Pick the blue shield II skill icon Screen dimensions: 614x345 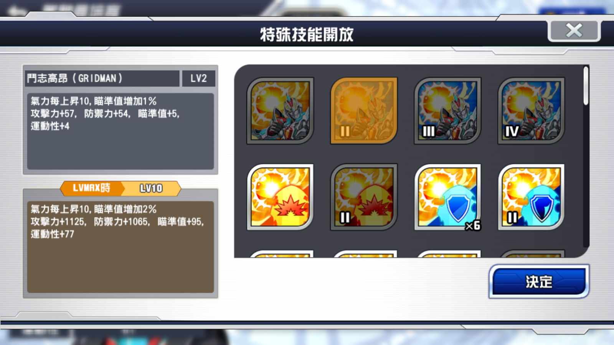[x=531, y=197]
